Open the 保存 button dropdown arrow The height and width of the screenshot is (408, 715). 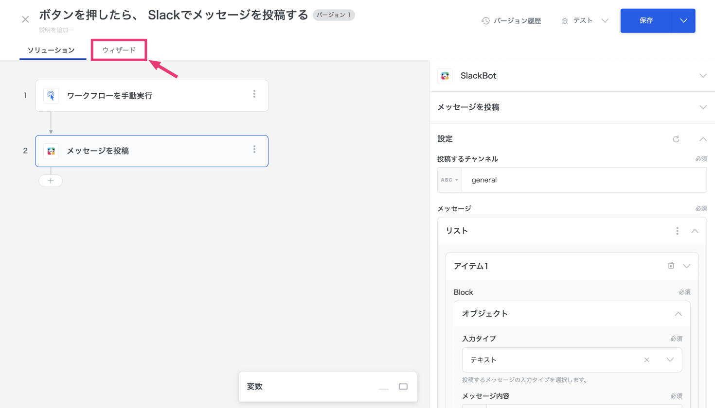pyautogui.click(x=683, y=21)
